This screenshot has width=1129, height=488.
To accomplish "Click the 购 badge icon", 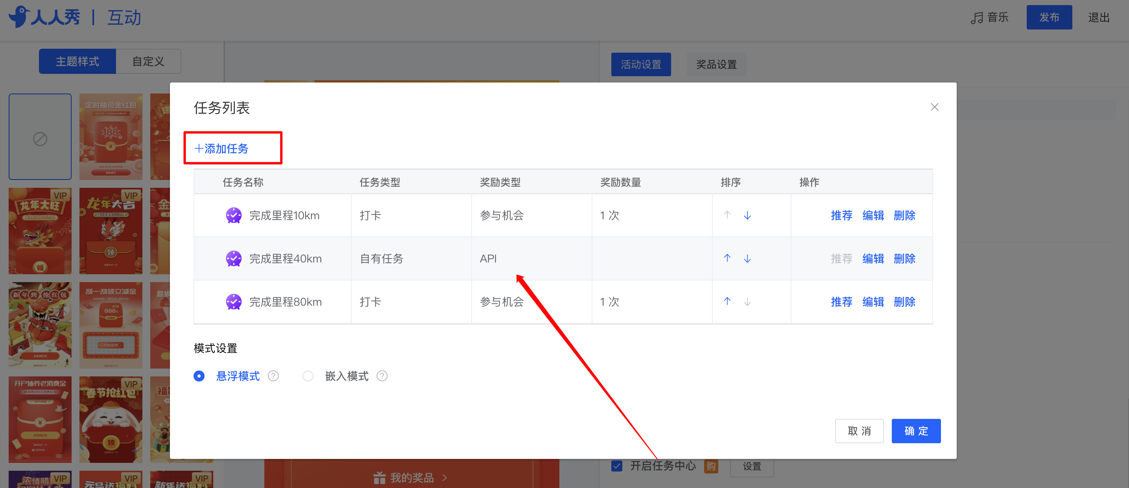I will (710, 466).
